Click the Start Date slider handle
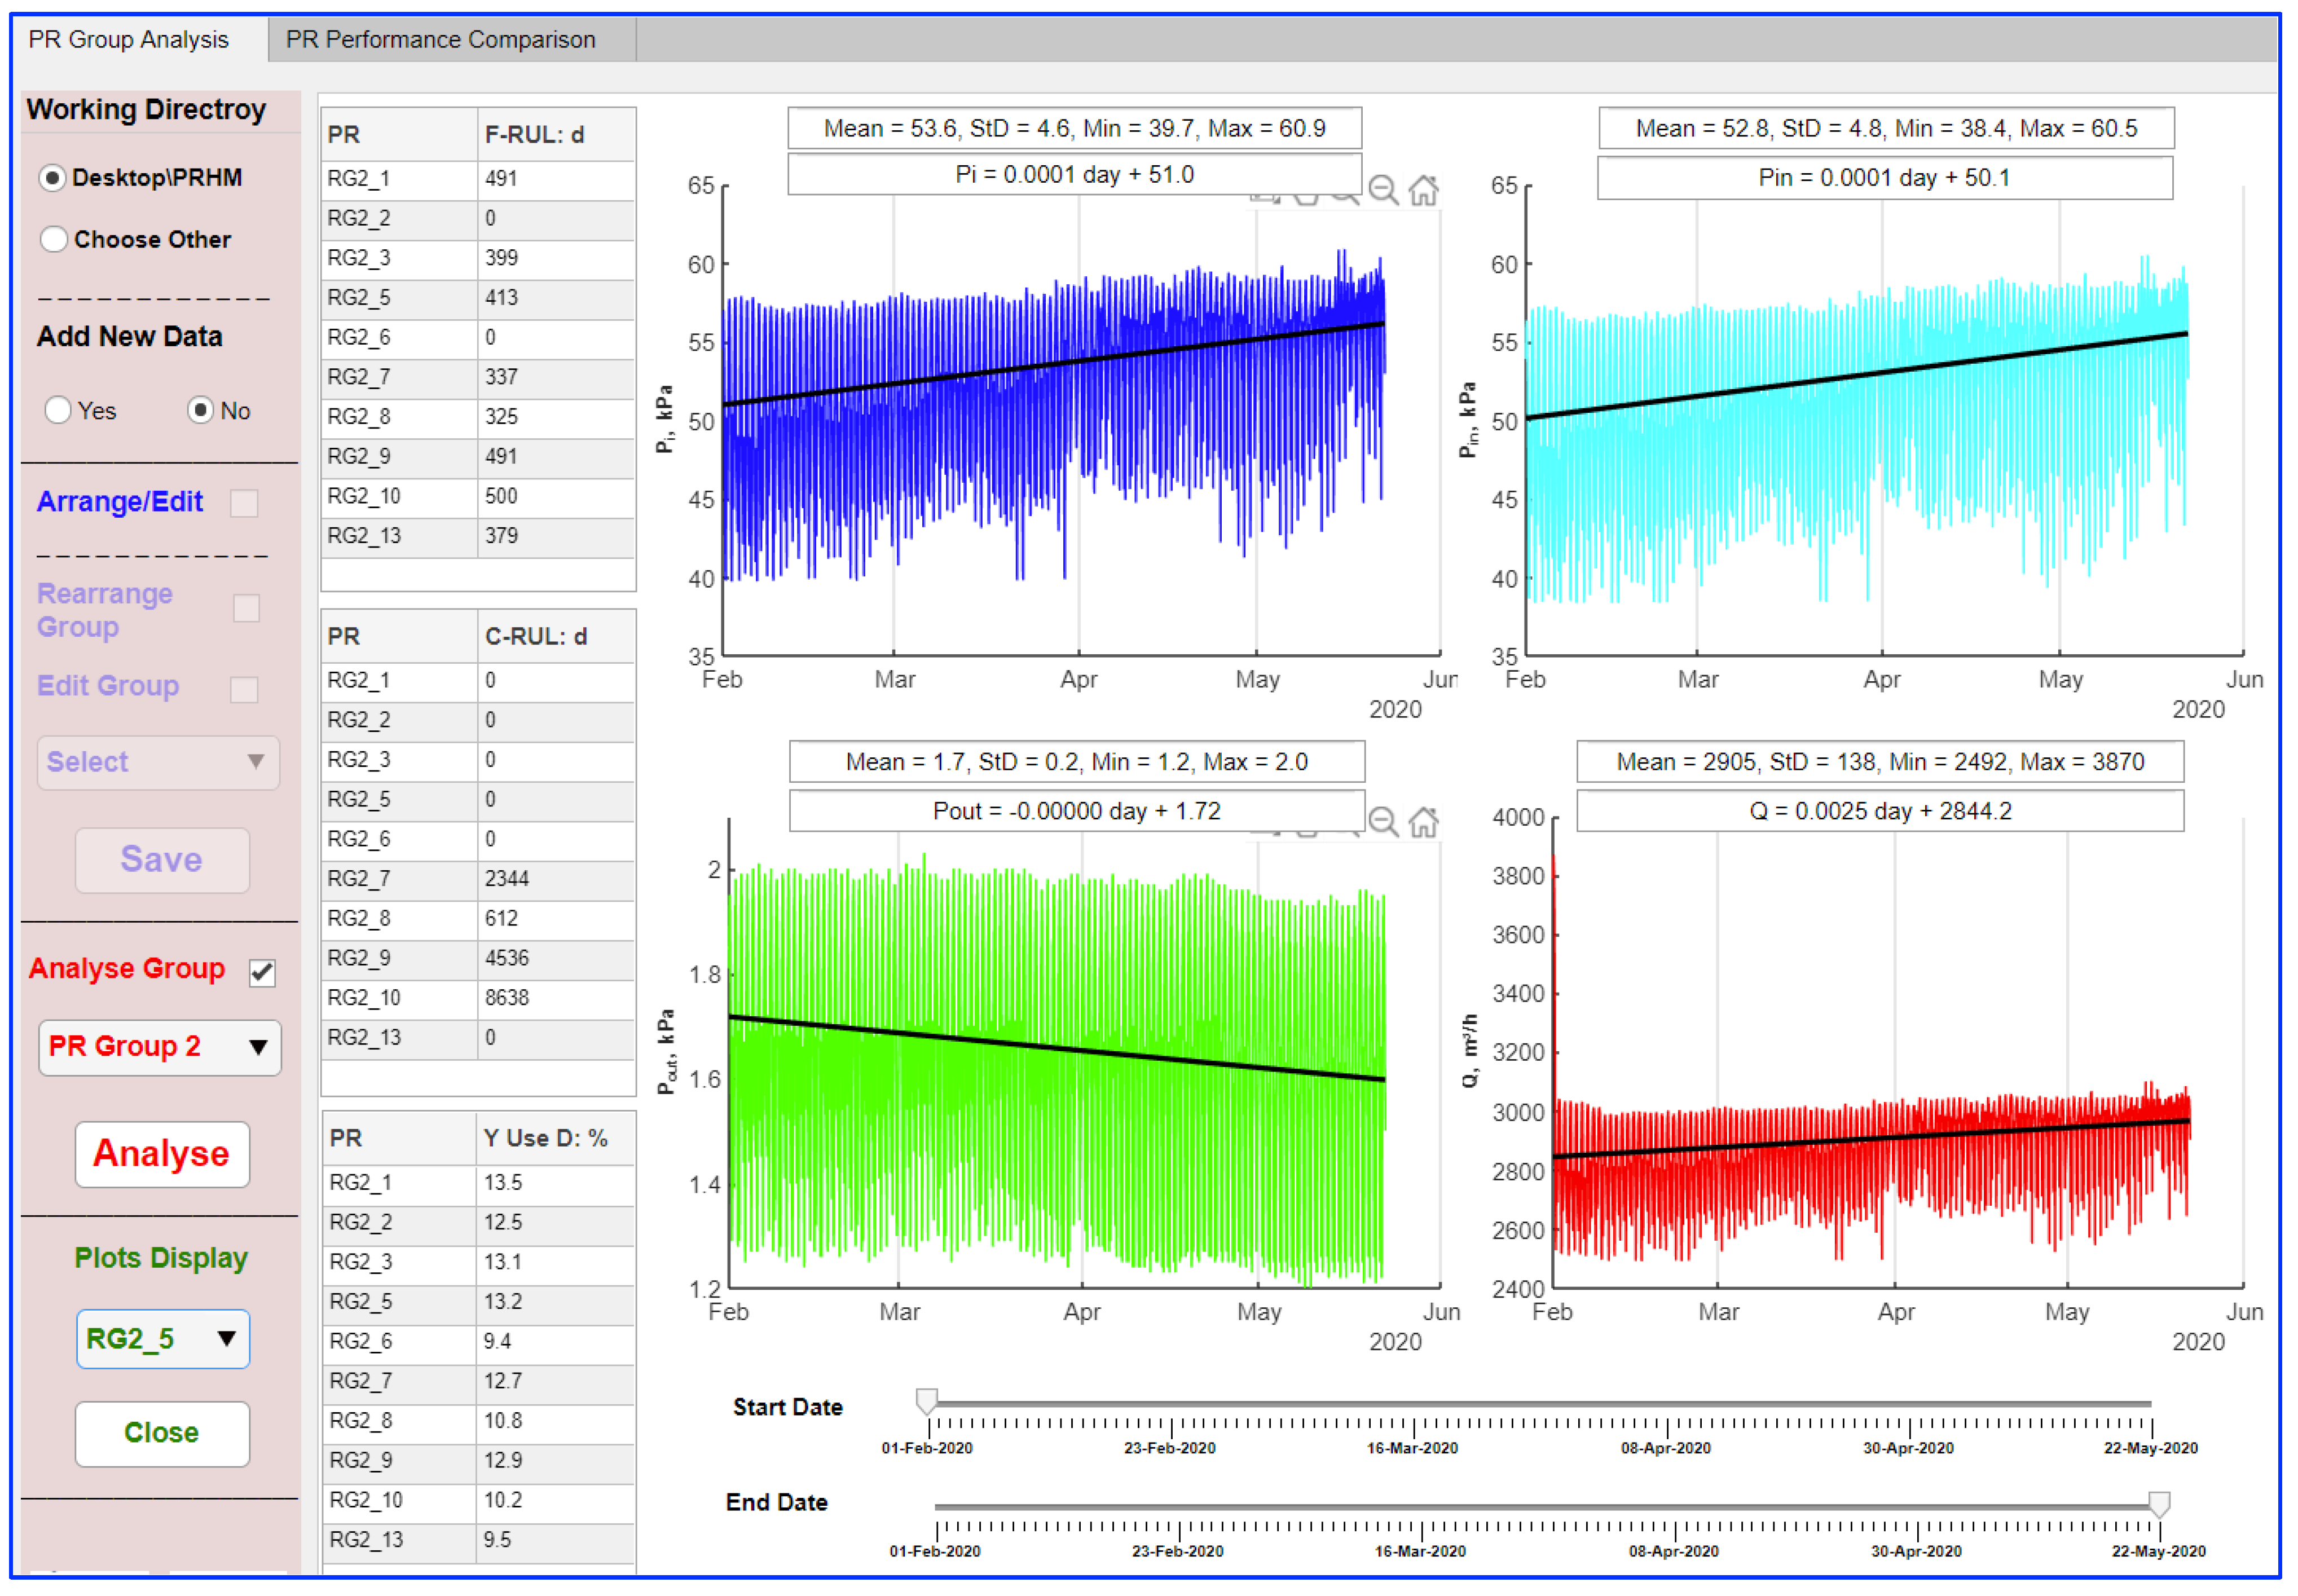Viewport: 2298px width, 1596px height. [927, 1401]
